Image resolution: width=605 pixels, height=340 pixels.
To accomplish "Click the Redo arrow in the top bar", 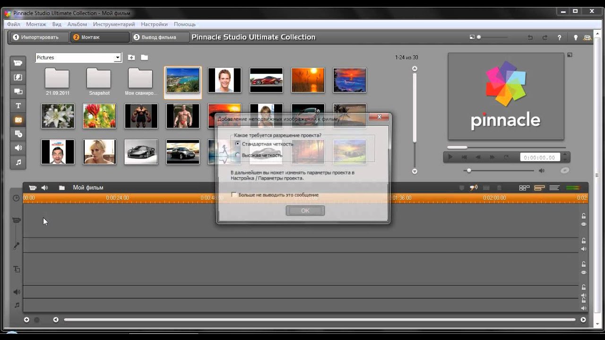I will click(x=545, y=37).
